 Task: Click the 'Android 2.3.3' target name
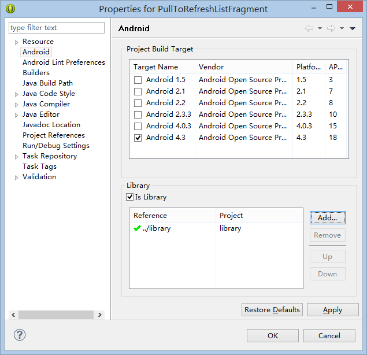pyautogui.click(x=169, y=114)
